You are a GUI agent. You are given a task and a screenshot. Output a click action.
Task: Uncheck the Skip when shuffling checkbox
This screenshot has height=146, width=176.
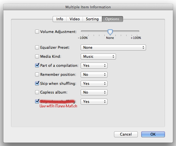pos(37,83)
